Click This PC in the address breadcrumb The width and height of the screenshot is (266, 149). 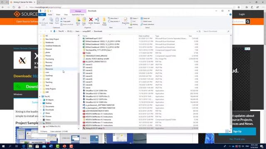click(x=61, y=31)
